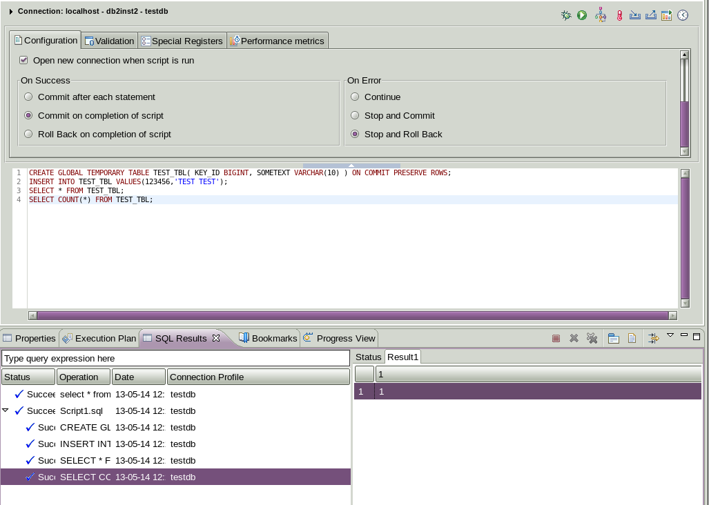Click the export arrow tray icon
Screen dimensions: 709x505
652,14
